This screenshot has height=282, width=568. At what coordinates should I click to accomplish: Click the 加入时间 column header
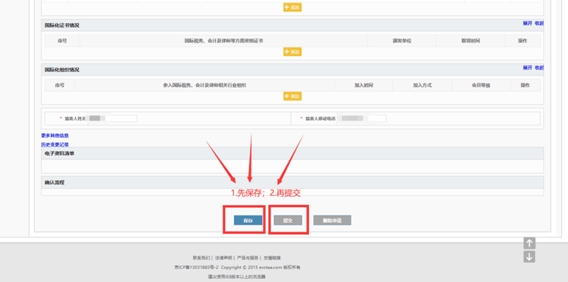(364, 85)
